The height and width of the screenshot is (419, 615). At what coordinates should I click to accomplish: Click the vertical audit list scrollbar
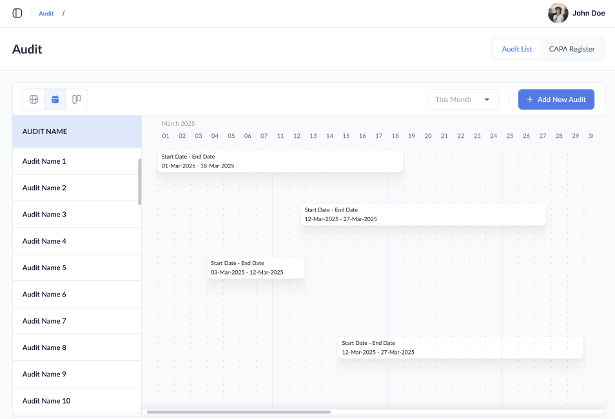tap(140, 182)
